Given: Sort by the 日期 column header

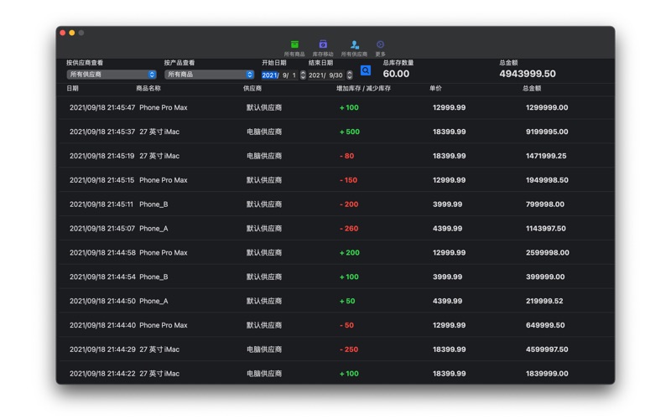Looking at the screenshot, I should (73, 89).
